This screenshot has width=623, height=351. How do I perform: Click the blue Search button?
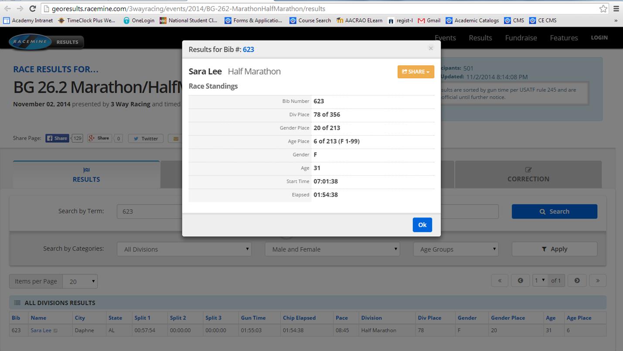[554, 211]
